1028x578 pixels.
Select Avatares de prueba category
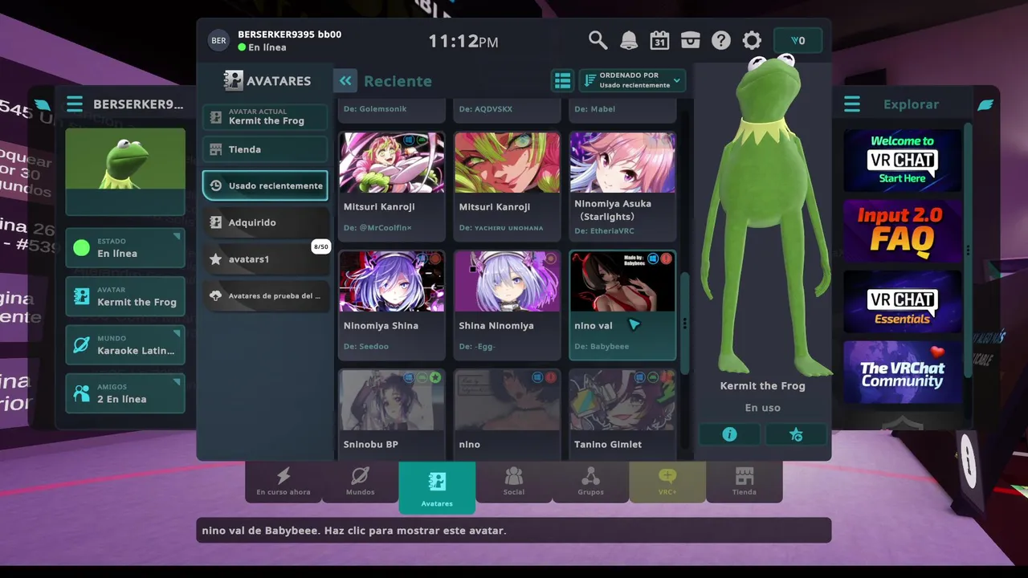pyautogui.click(x=265, y=295)
